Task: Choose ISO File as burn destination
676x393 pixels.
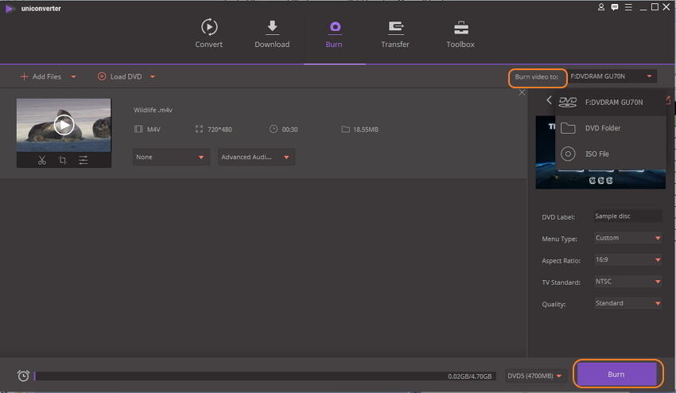Action: click(612, 154)
